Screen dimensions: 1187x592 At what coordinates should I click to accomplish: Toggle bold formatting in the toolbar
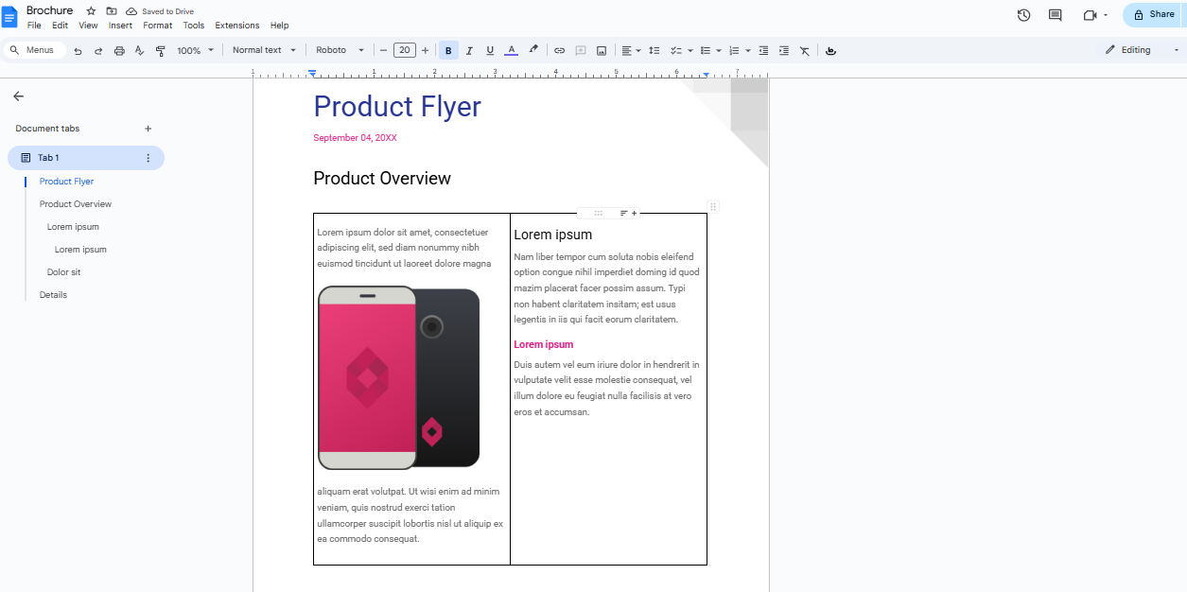pos(448,50)
